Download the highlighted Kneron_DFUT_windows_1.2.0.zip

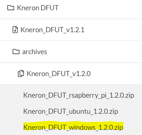click(73, 127)
